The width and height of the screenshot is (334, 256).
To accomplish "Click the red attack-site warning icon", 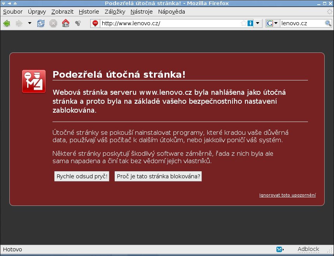I will point(34,82).
